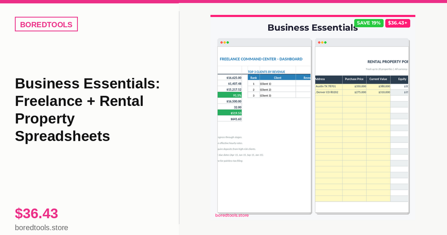Select the Denver CO 80202 address cell
The height and width of the screenshot is (235, 447).
(x=329, y=93)
